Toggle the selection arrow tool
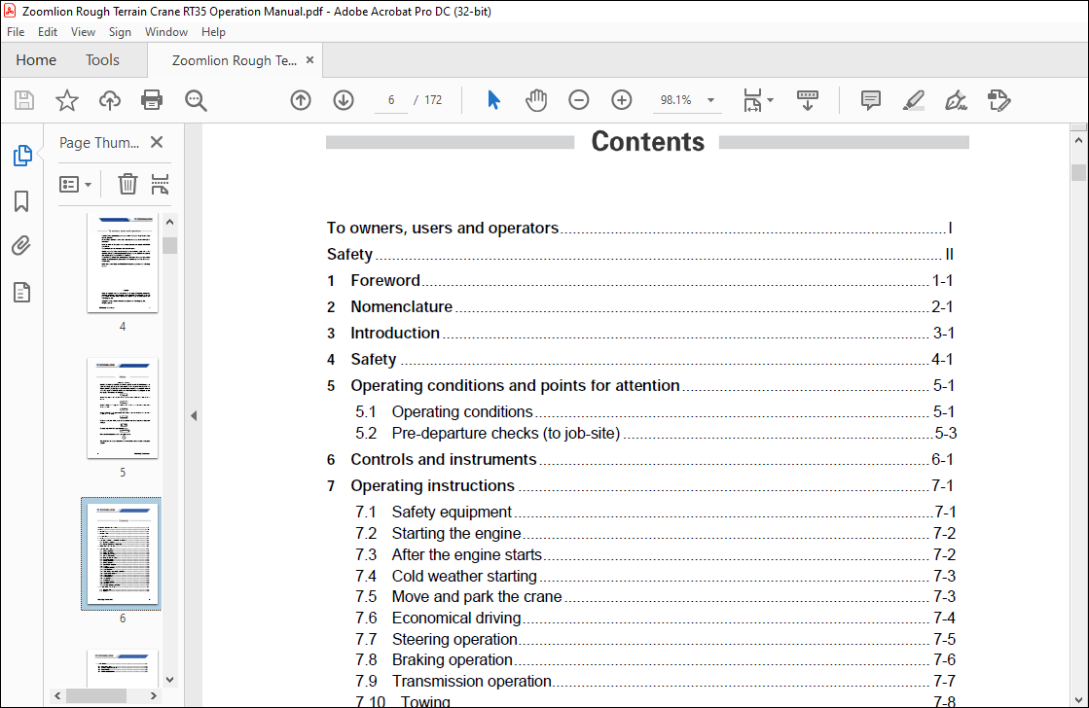This screenshot has width=1089, height=708. pyautogui.click(x=493, y=100)
